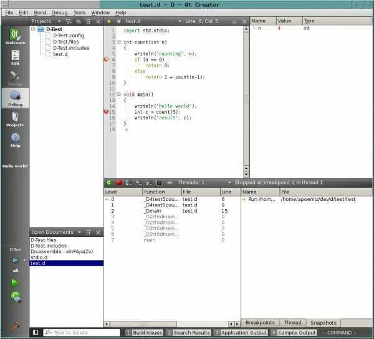Open the File menu
Screen dimensions: 374x339
[9, 12]
